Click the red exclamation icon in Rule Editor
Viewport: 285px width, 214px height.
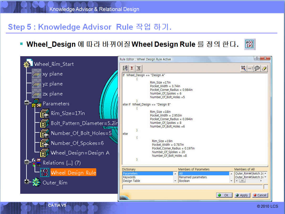pyautogui.click(x=132, y=69)
